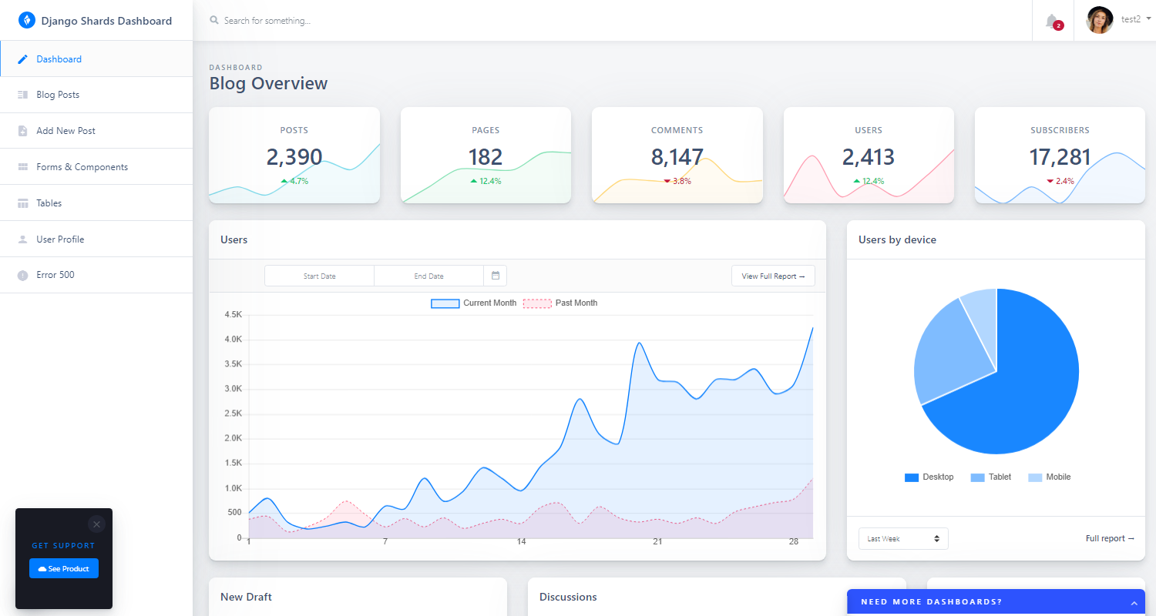Hide the Mobile slice via its legend
Viewport: 1156px width, 616px height.
click(1049, 477)
